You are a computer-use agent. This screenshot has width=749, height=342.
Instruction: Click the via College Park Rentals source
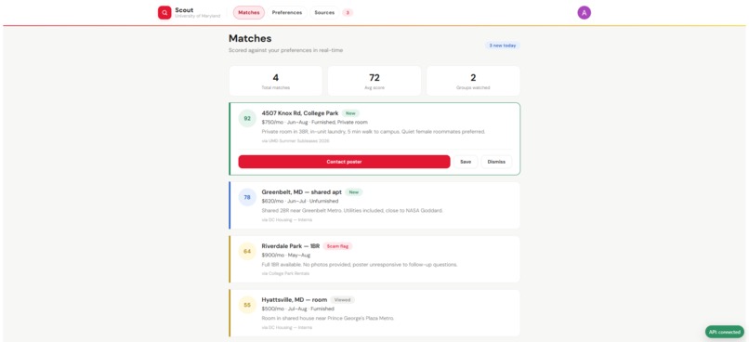[285, 274]
